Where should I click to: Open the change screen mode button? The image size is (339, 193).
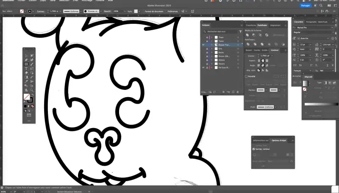[29, 115]
